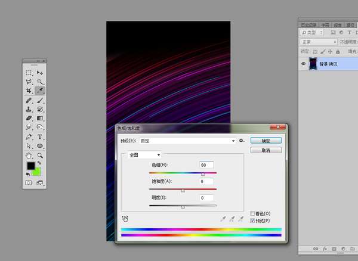The image size is (358, 261).
Task: Pick the first eyedropper in Hue/Saturation dialog
Action: (x=223, y=219)
